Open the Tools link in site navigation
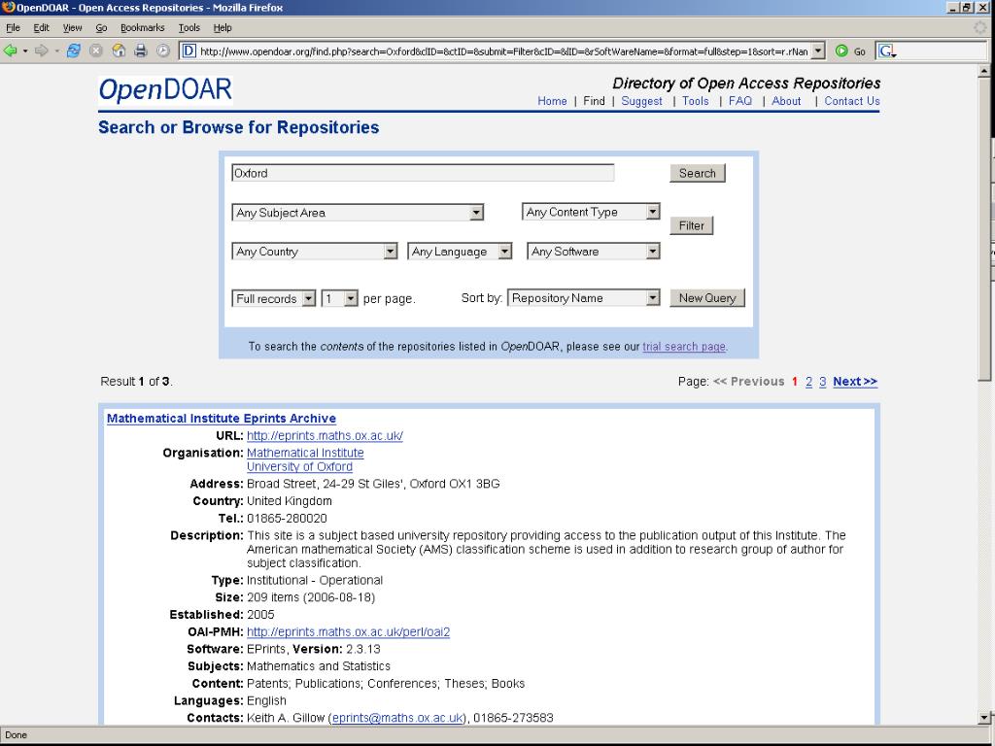The image size is (995, 746). pyautogui.click(x=696, y=101)
